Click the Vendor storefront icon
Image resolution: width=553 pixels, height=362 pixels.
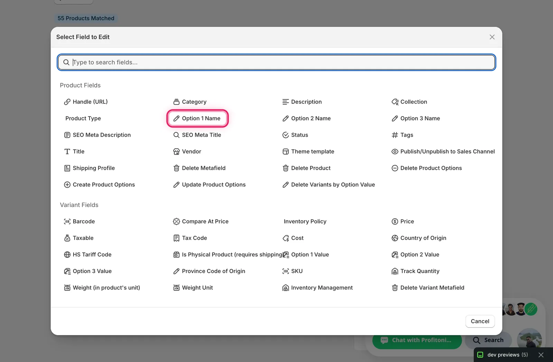click(x=176, y=151)
